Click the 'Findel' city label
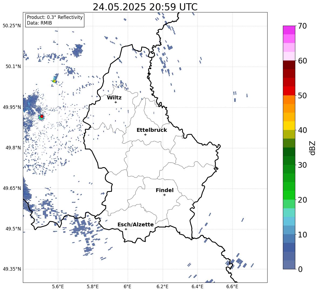The width and height of the screenshot is (319, 292). pos(165,190)
